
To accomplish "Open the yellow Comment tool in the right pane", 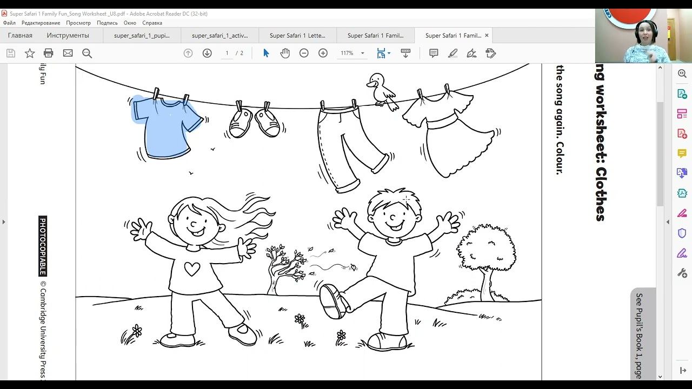I will (x=682, y=153).
